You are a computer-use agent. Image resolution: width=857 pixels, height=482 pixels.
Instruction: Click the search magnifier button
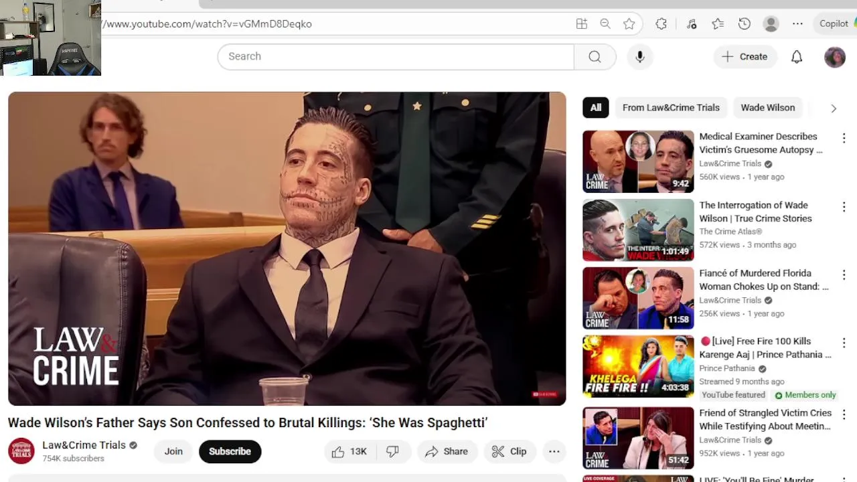tap(595, 56)
